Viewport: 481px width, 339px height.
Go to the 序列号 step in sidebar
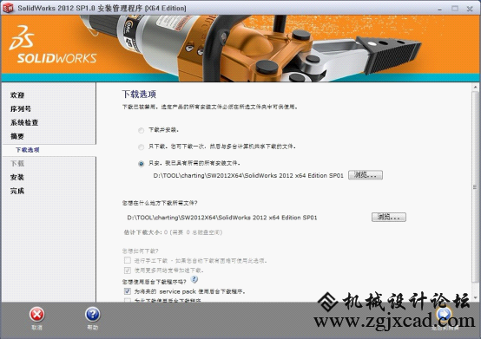pos(21,109)
